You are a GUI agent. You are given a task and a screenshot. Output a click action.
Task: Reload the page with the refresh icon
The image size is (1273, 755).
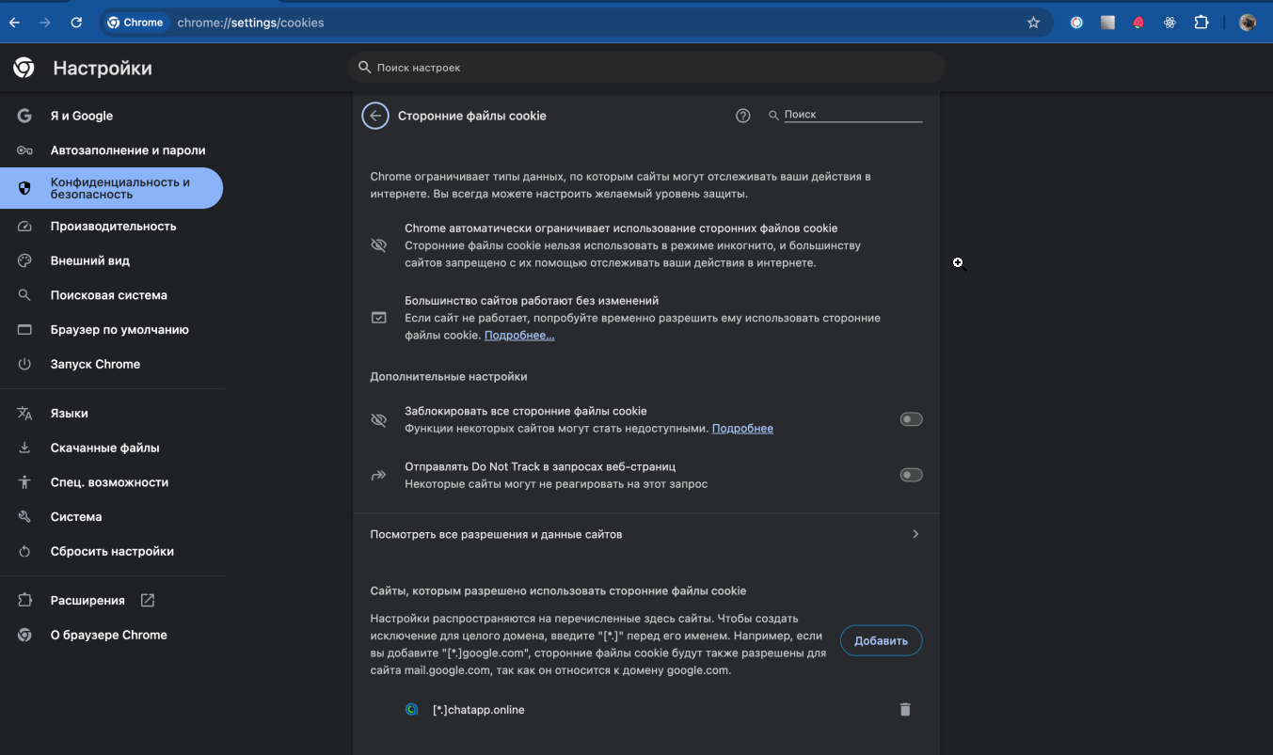point(76,23)
